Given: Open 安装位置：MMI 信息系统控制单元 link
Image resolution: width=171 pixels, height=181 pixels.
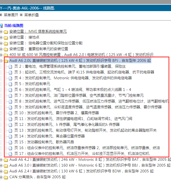Looking at the screenshot, I should point(38,31).
